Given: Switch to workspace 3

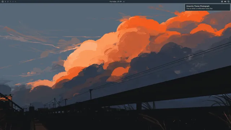Looking at the screenshot, I should click(10, 1).
